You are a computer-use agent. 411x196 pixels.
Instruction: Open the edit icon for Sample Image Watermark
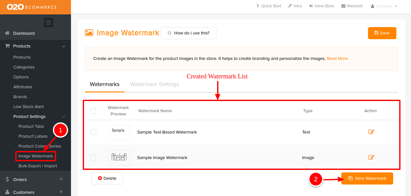[x=371, y=157]
